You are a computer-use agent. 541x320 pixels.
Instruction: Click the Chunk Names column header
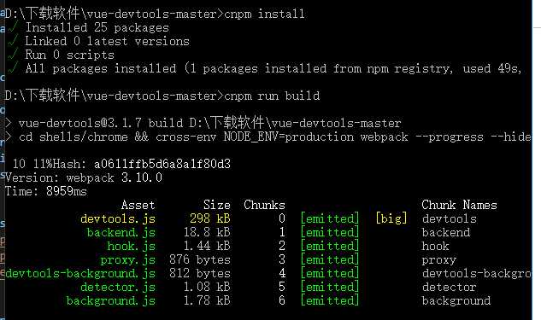459,205
